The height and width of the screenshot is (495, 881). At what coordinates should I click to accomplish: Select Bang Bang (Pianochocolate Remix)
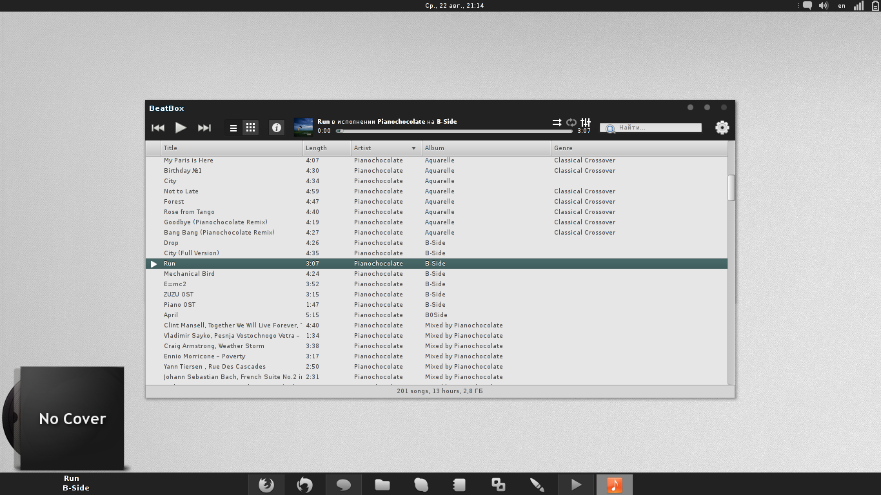point(219,233)
